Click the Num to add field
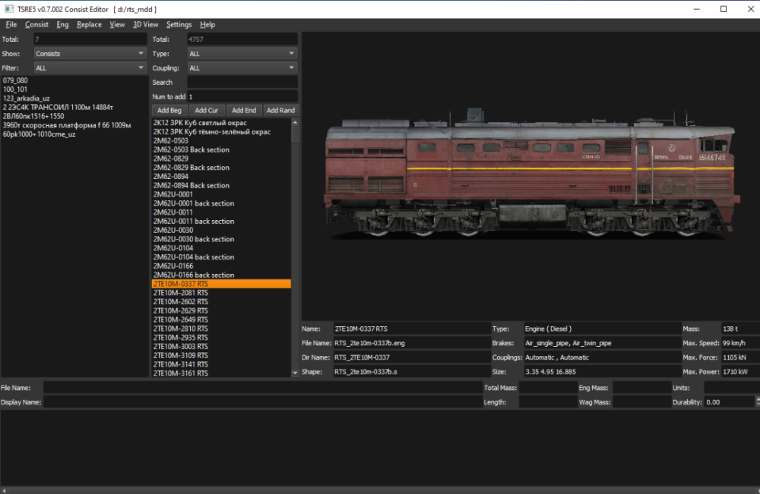 click(x=242, y=96)
